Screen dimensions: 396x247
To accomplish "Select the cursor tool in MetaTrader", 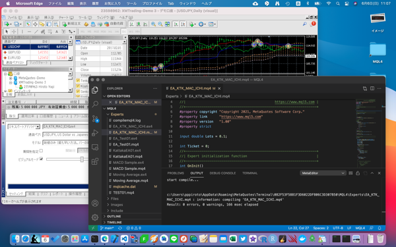I will tap(7, 32).
